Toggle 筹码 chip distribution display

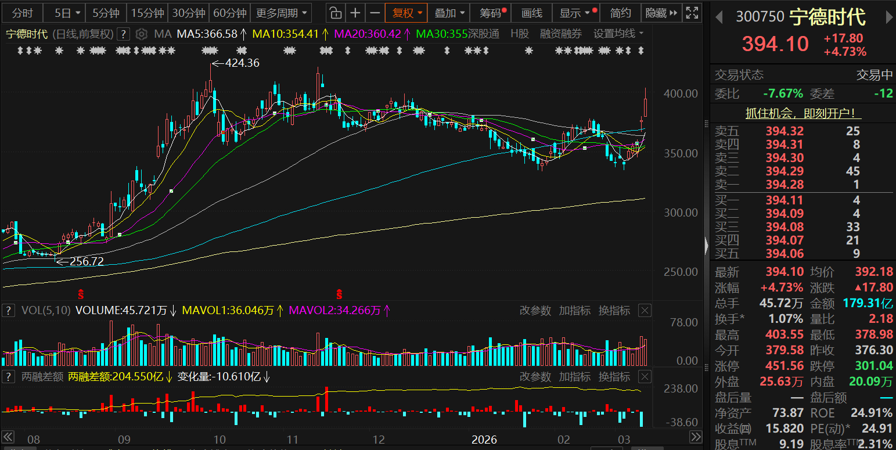(493, 13)
